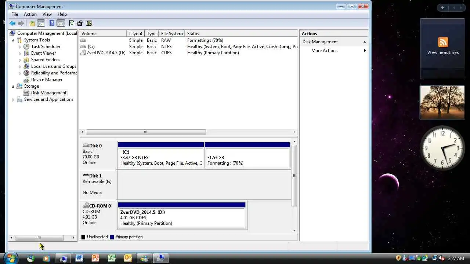Viewport: 470px width, 264px height.
Task: Collapse the Storage node
Action: [13, 86]
